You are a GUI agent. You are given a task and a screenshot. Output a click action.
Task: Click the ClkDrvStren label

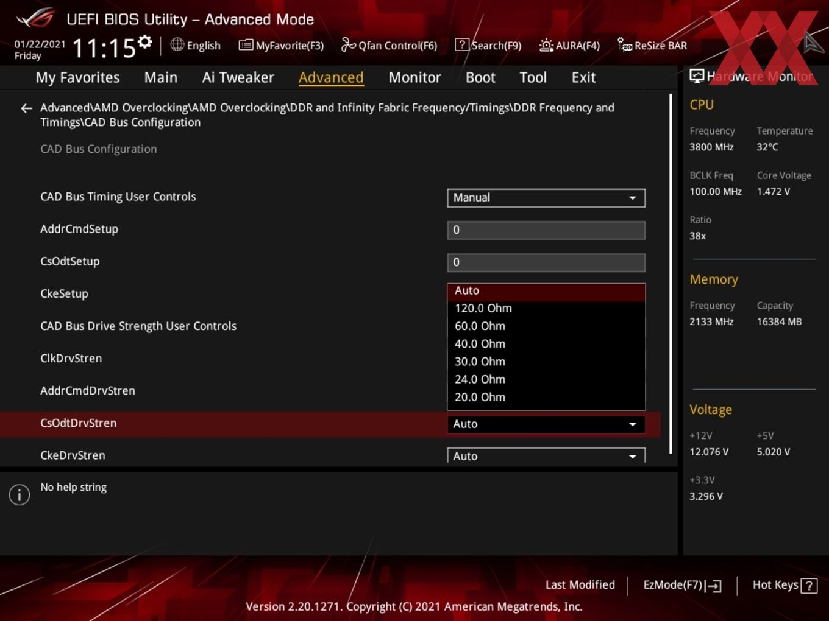[71, 358]
